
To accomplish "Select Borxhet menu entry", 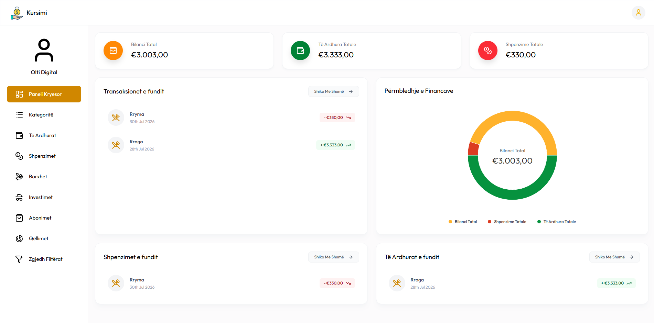I will 44,177.
